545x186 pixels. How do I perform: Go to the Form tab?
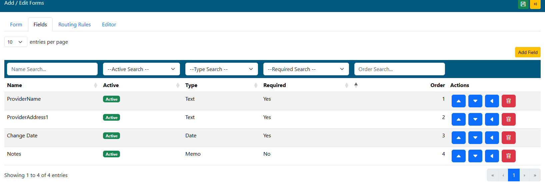(16, 25)
